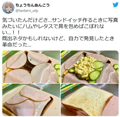Click the burnt toast center between ham slices

28,66
